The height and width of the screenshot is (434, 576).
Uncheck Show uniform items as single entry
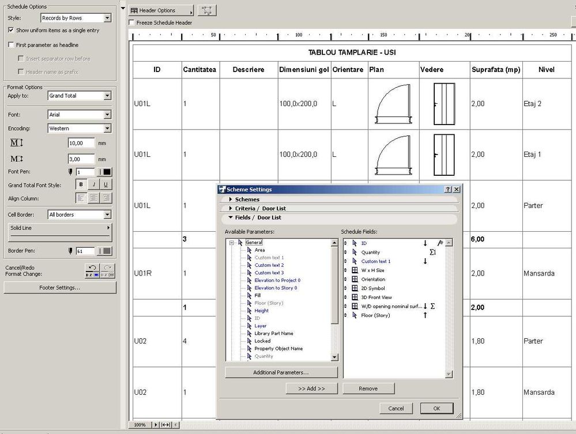click(11, 30)
